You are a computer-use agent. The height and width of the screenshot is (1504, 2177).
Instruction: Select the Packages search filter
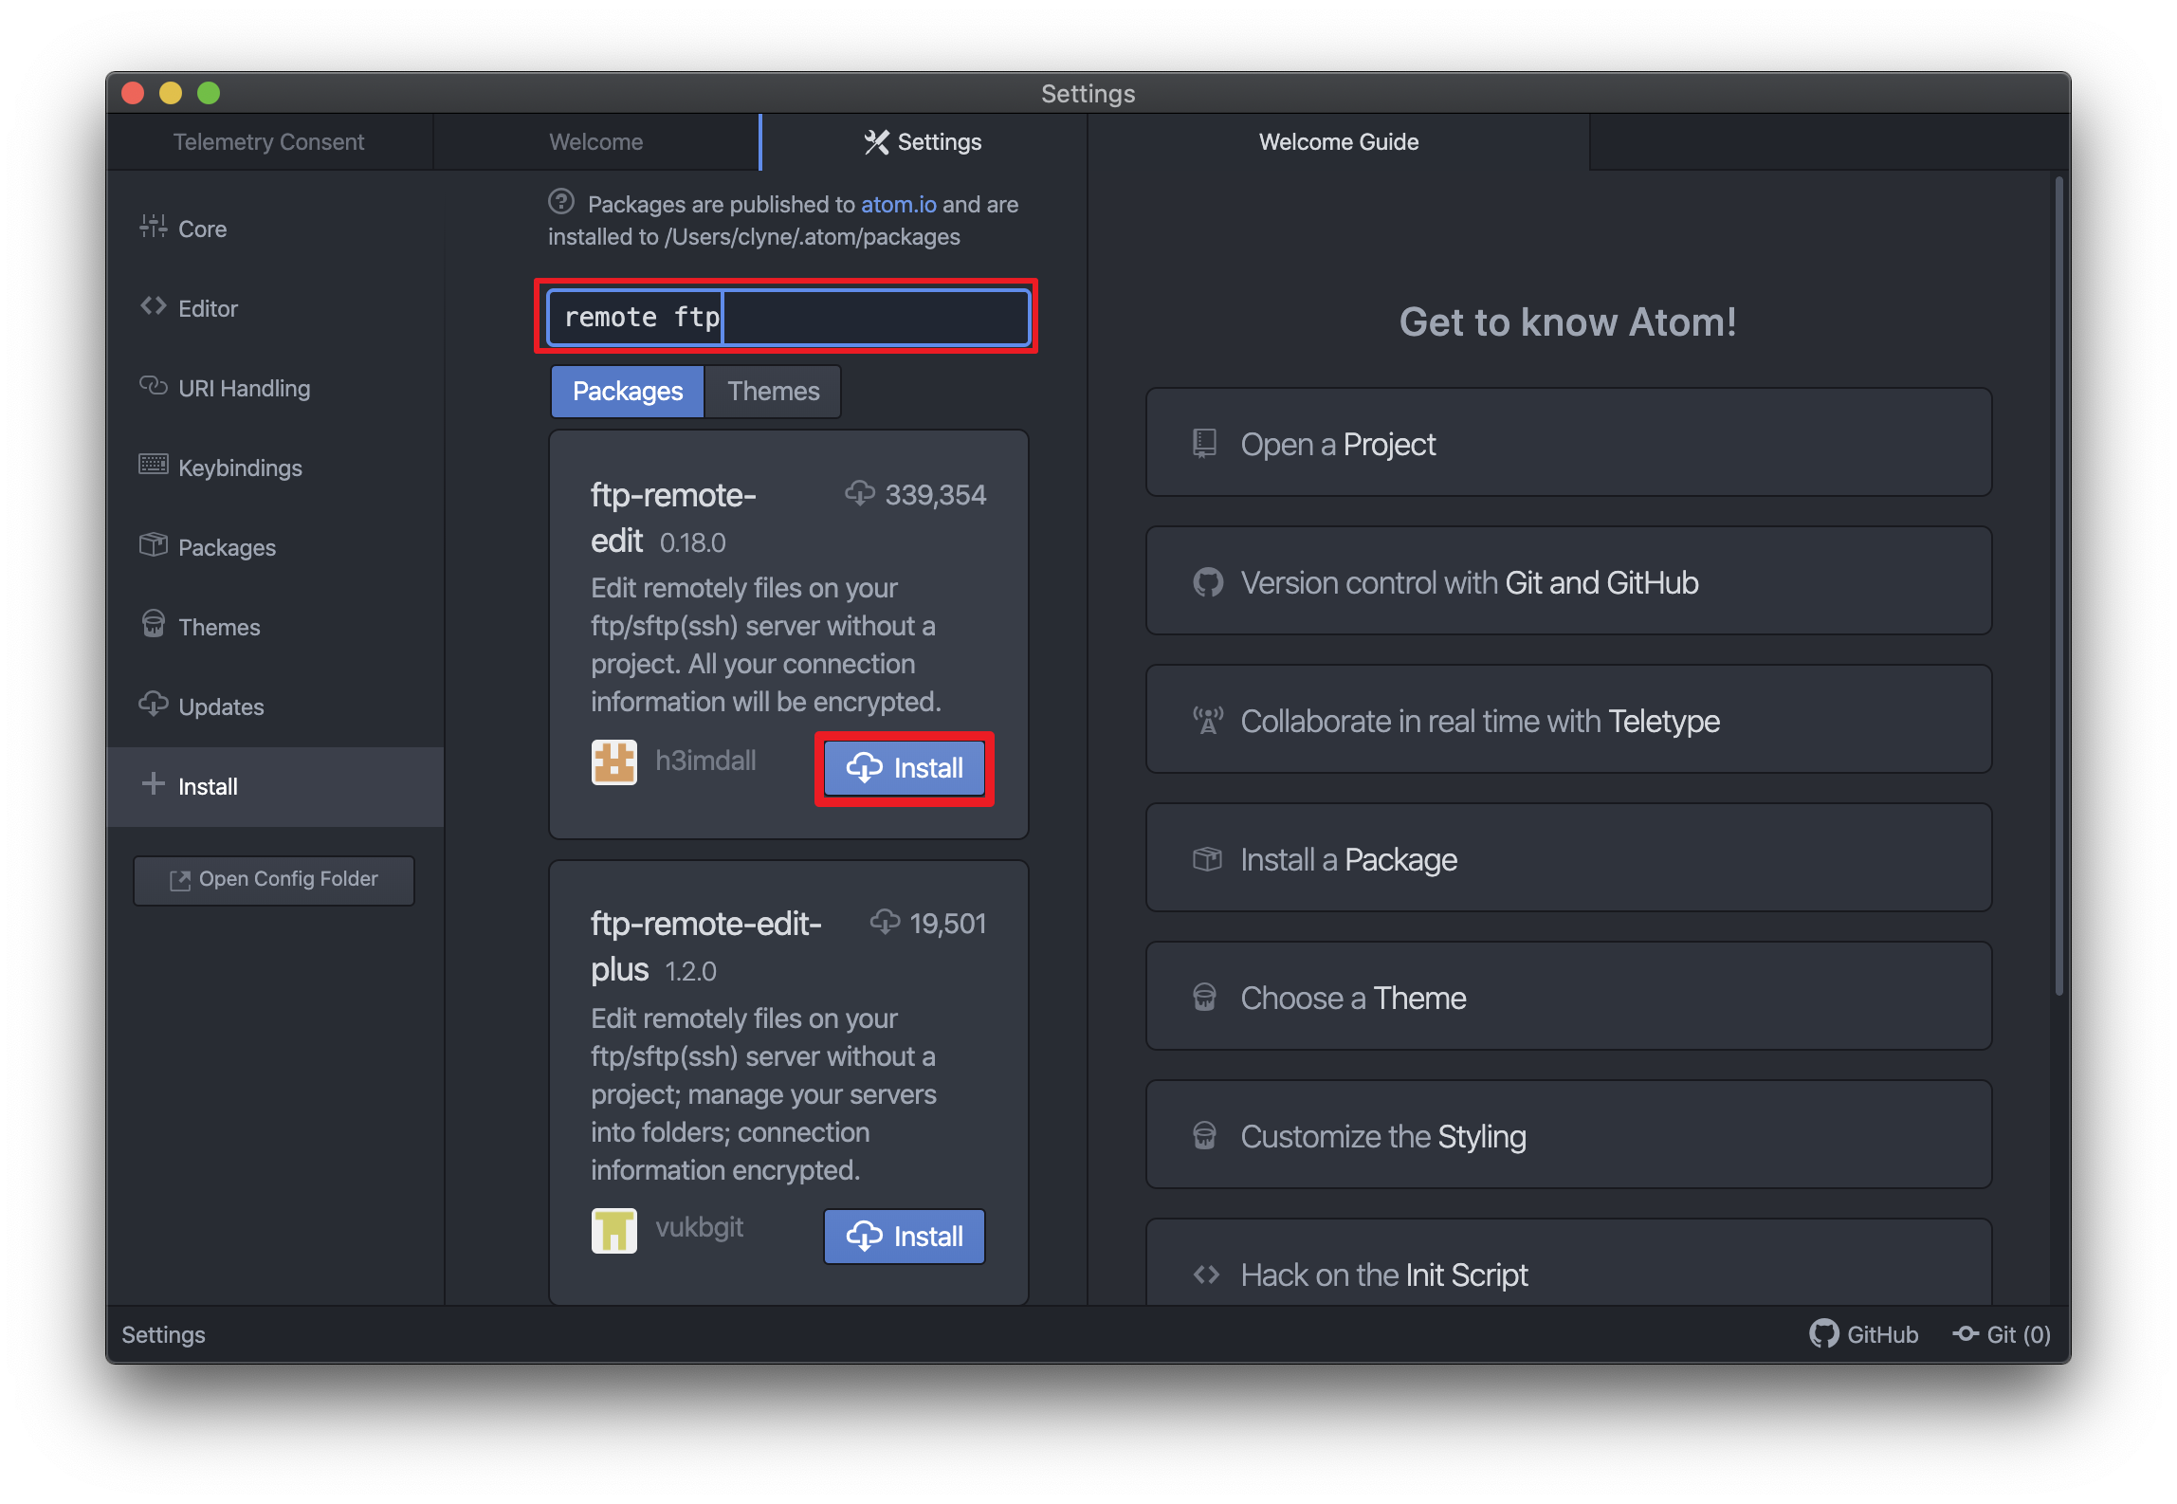(627, 392)
